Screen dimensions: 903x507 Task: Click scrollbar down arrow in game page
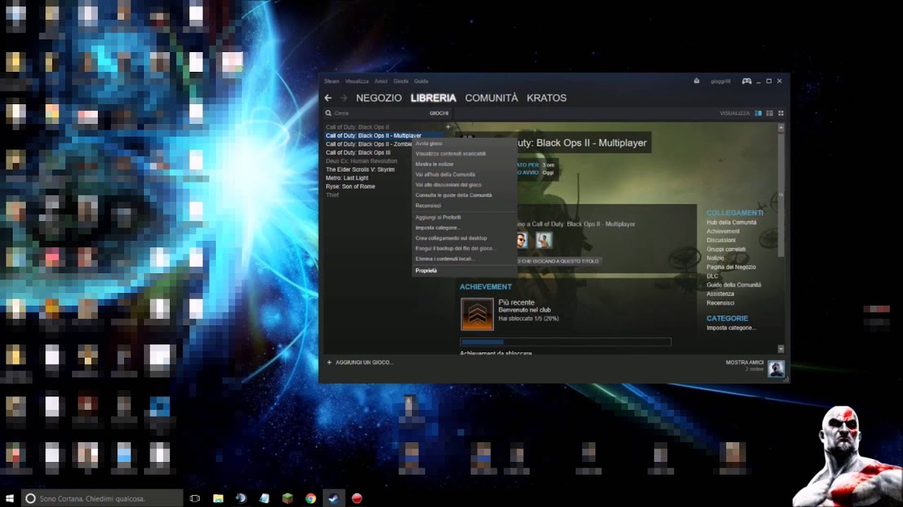(781, 349)
